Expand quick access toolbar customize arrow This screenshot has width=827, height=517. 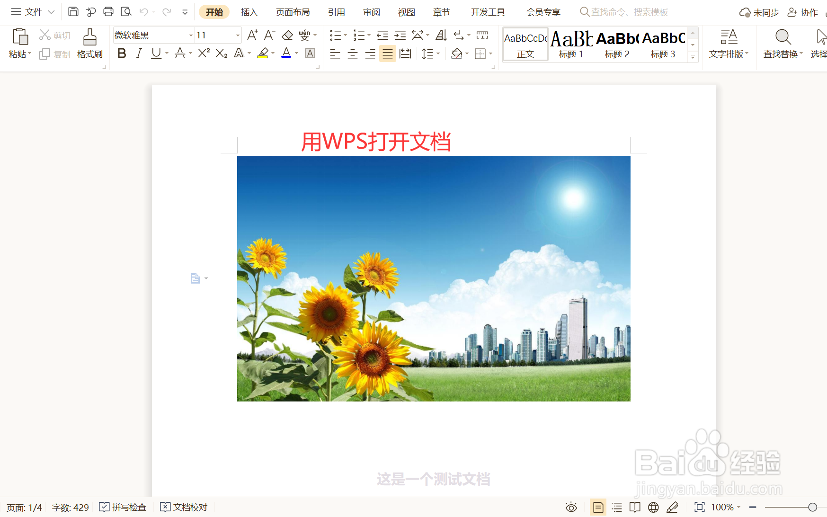pos(185,12)
